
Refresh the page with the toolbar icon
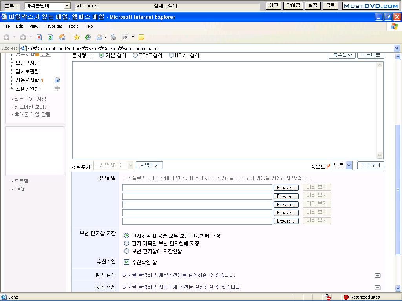pos(50,37)
